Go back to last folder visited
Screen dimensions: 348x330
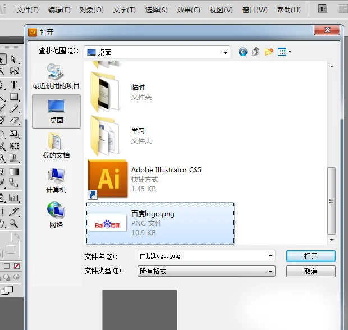click(243, 52)
